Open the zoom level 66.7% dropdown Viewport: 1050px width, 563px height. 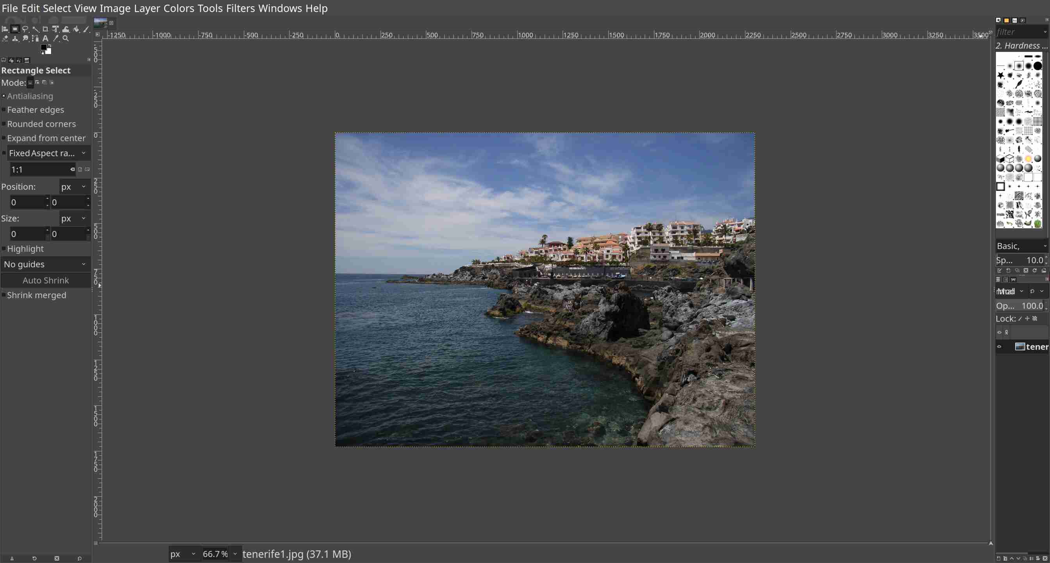235,554
